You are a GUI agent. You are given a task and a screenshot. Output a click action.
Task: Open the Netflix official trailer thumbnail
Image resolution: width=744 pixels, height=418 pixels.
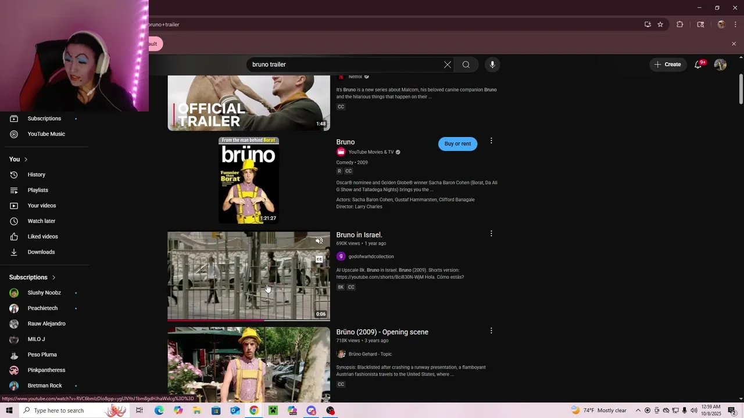[249, 103]
